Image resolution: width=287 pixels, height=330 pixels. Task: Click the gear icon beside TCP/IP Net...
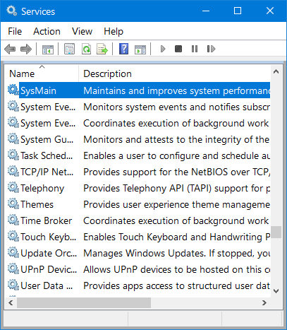pyautogui.click(x=13, y=171)
